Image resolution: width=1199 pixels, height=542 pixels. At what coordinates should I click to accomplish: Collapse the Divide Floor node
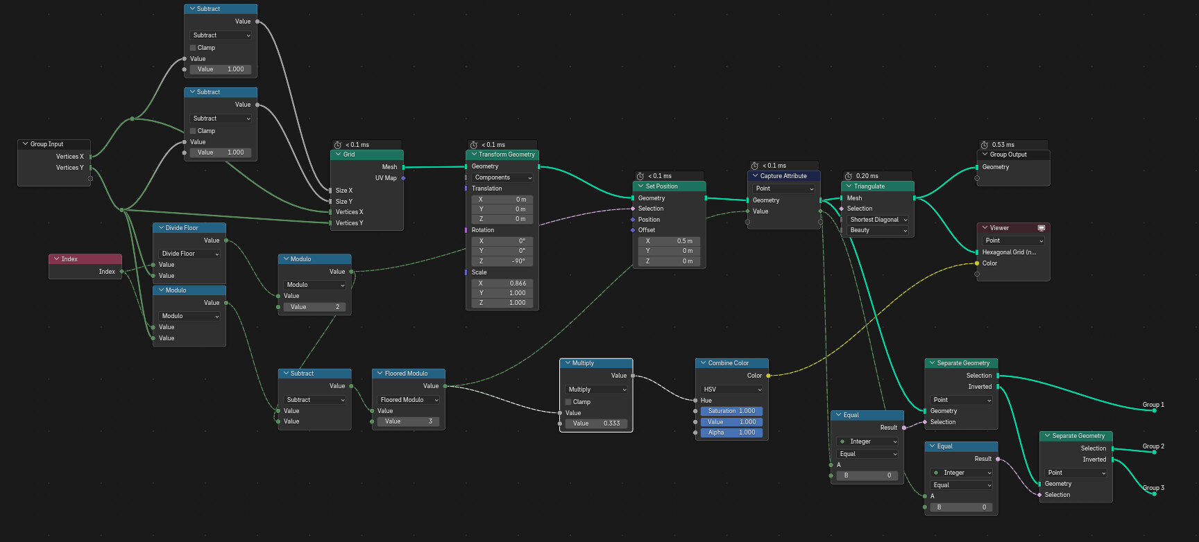tap(160, 228)
